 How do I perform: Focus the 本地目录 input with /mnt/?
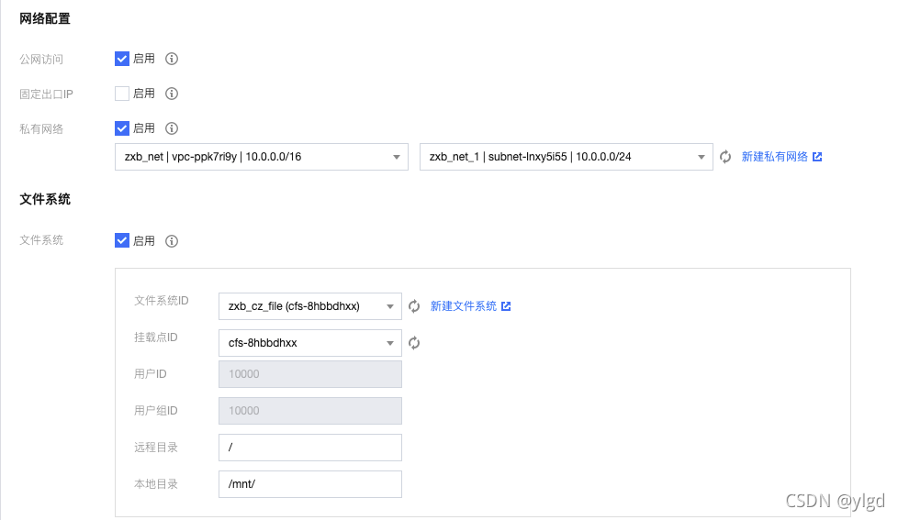[x=309, y=484]
